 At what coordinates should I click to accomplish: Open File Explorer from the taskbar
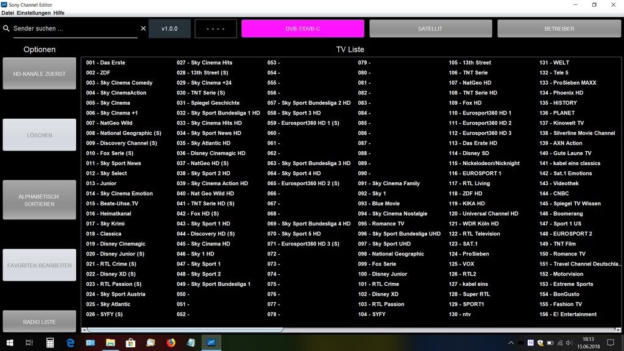pos(110,342)
